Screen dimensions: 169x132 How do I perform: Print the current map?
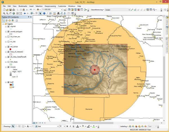point(14,10)
